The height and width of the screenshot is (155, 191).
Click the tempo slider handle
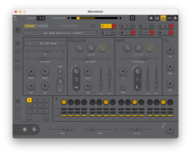pyautogui.click(x=67, y=129)
